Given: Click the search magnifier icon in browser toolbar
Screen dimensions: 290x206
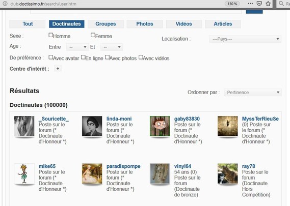Looking at the screenshot, I should coord(281,4).
